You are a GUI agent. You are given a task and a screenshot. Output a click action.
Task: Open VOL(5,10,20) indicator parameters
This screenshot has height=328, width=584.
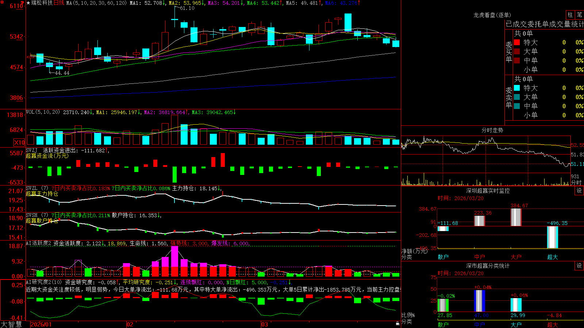[x=43, y=112]
